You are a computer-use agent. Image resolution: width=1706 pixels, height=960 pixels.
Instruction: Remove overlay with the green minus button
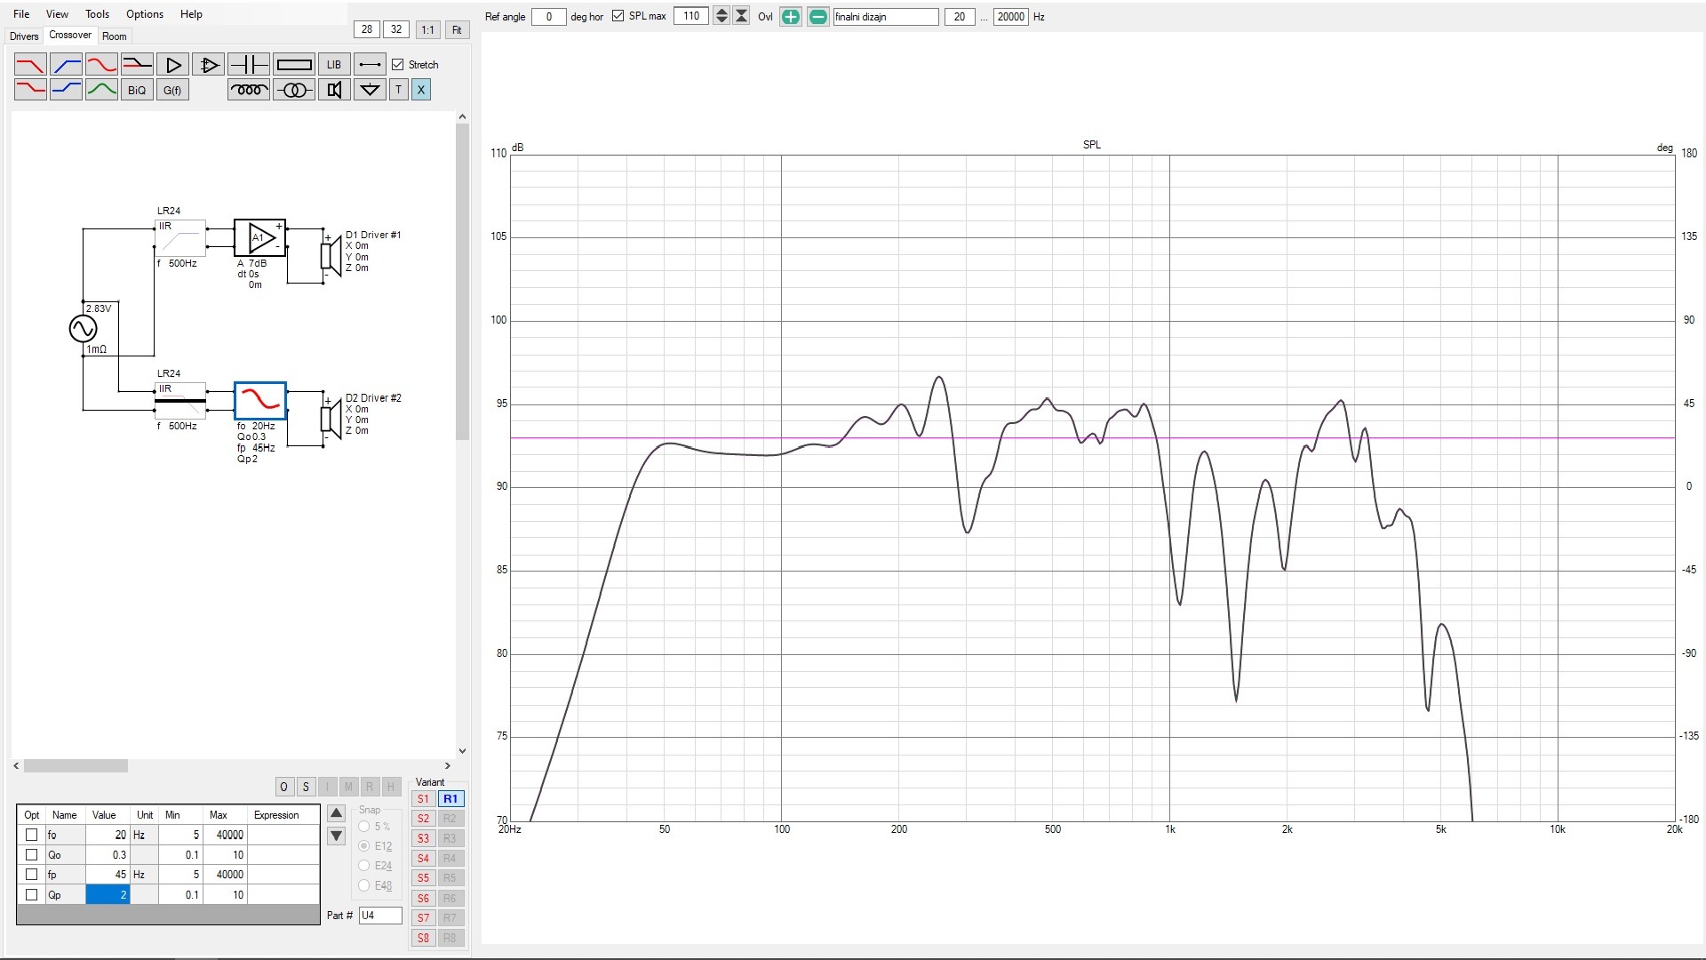pos(818,17)
